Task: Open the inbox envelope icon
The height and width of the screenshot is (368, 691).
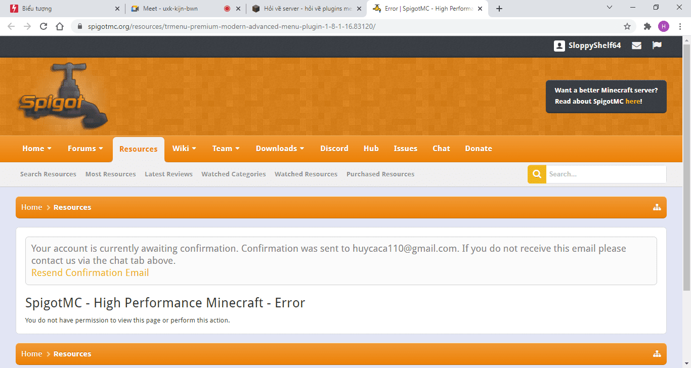Action: [636, 45]
